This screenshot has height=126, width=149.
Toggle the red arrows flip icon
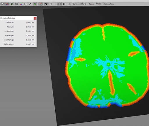pyautogui.click(x=41, y=4)
